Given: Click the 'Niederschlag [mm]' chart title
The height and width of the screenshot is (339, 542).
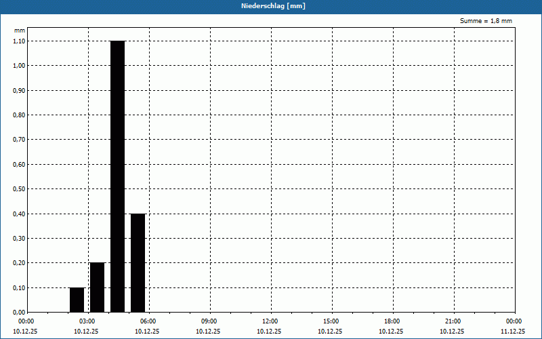Looking at the screenshot, I should click(271, 6).
